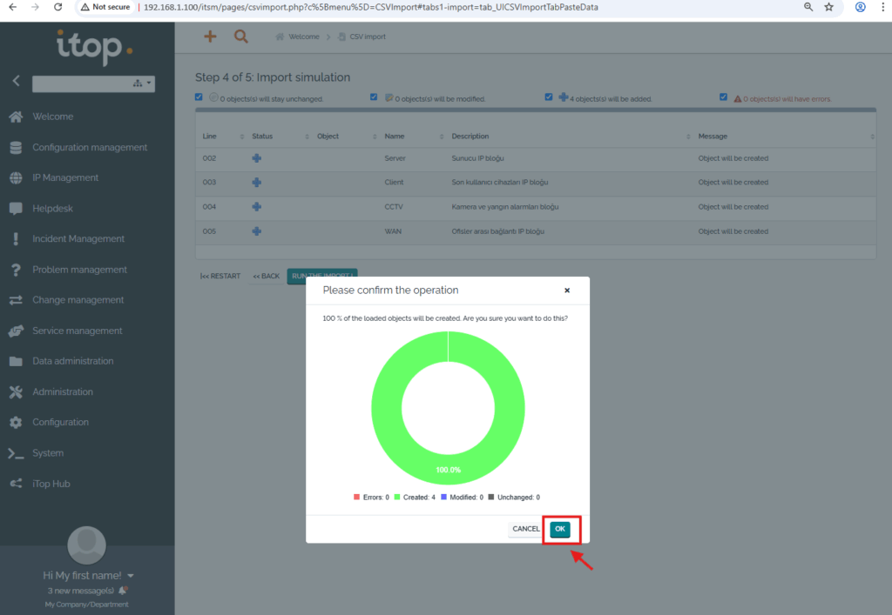
Task: Collapse the sidebar with the left chevron
Action: (16, 81)
